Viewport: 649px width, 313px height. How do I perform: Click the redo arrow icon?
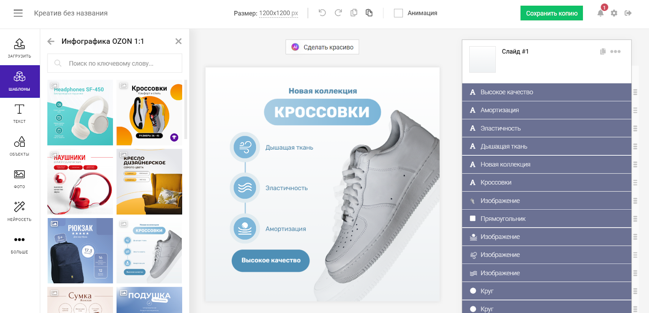tap(338, 13)
